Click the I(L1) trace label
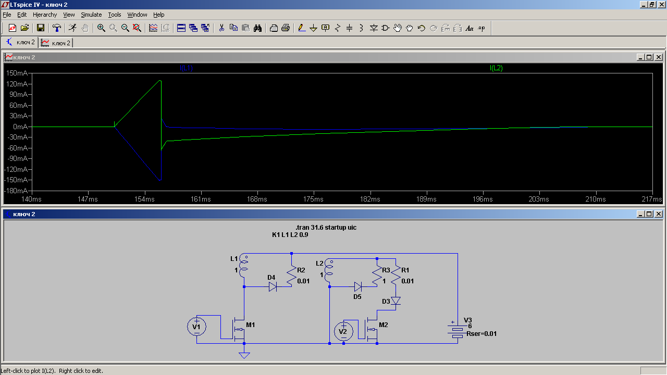The height and width of the screenshot is (375, 667). 186,68
